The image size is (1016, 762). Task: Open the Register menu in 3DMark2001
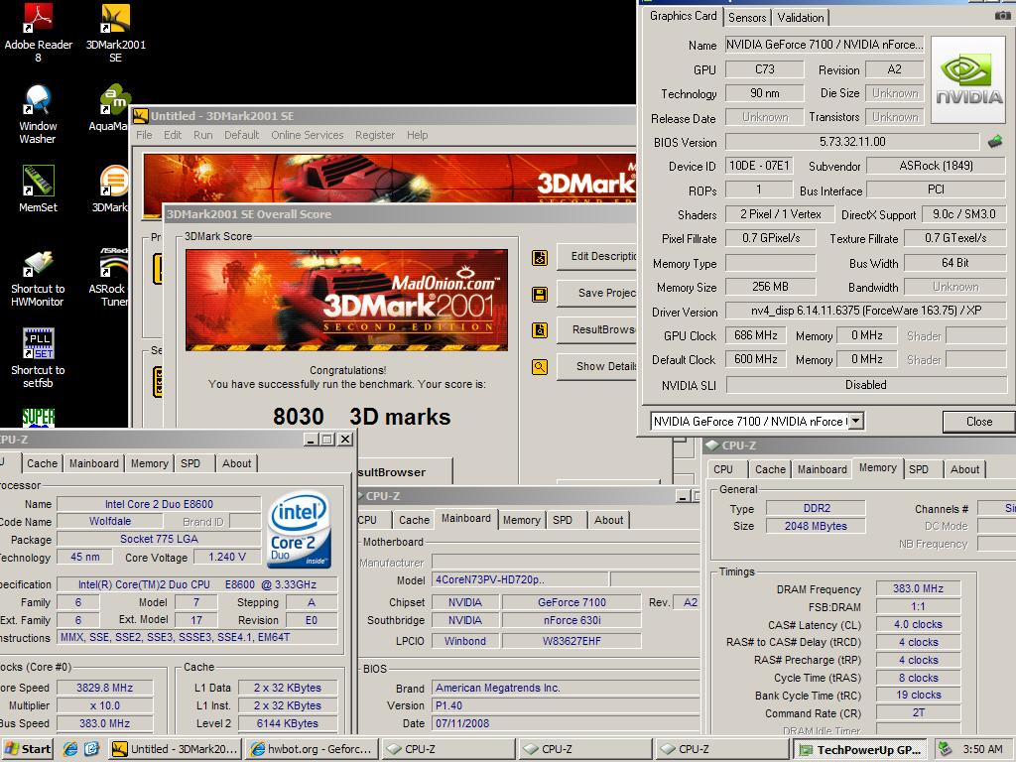pyautogui.click(x=374, y=135)
